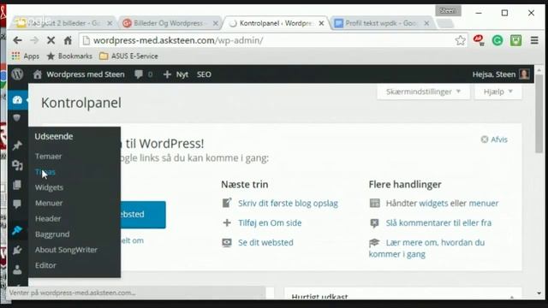Select About SongWriter submenu item
Image resolution: width=548 pixels, height=308 pixels.
point(66,250)
